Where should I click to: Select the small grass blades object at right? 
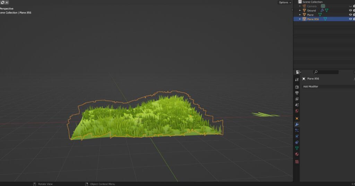(x=266, y=115)
